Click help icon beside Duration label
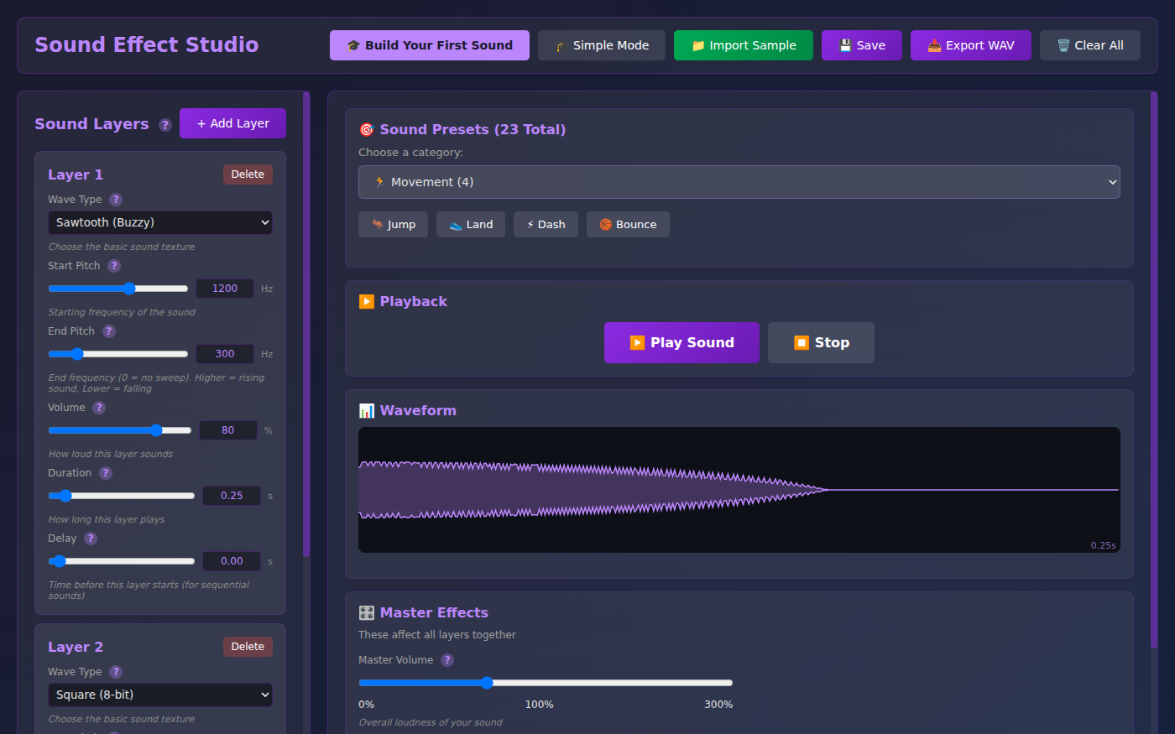Image resolution: width=1175 pixels, height=734 pixels. point(106,473)
